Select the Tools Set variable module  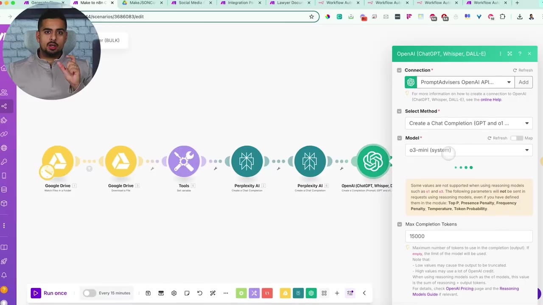(x=184, y=161)
